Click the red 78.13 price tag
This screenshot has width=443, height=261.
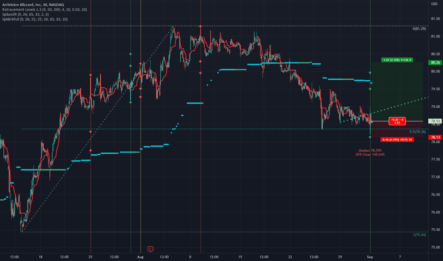tap(435, 138)
